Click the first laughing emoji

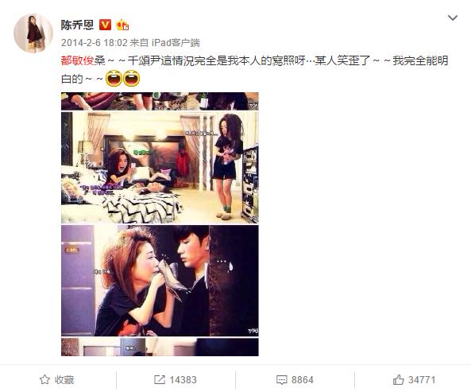(x=114, y=78)
